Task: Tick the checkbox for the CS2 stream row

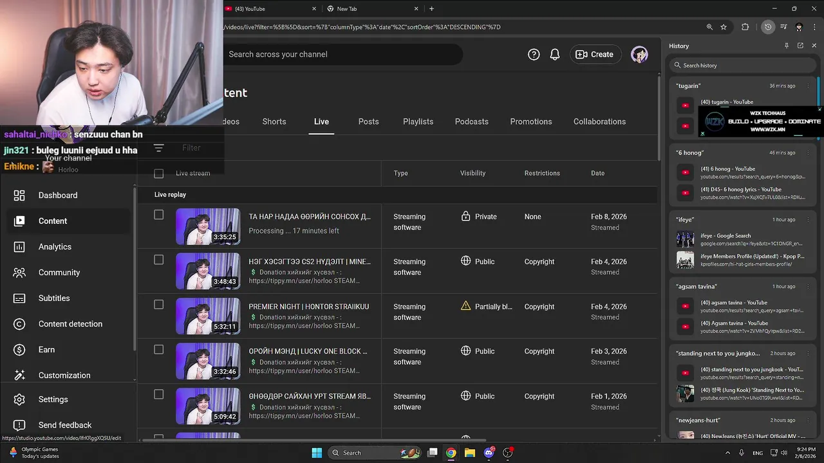Action: click(x=159, y=260)
